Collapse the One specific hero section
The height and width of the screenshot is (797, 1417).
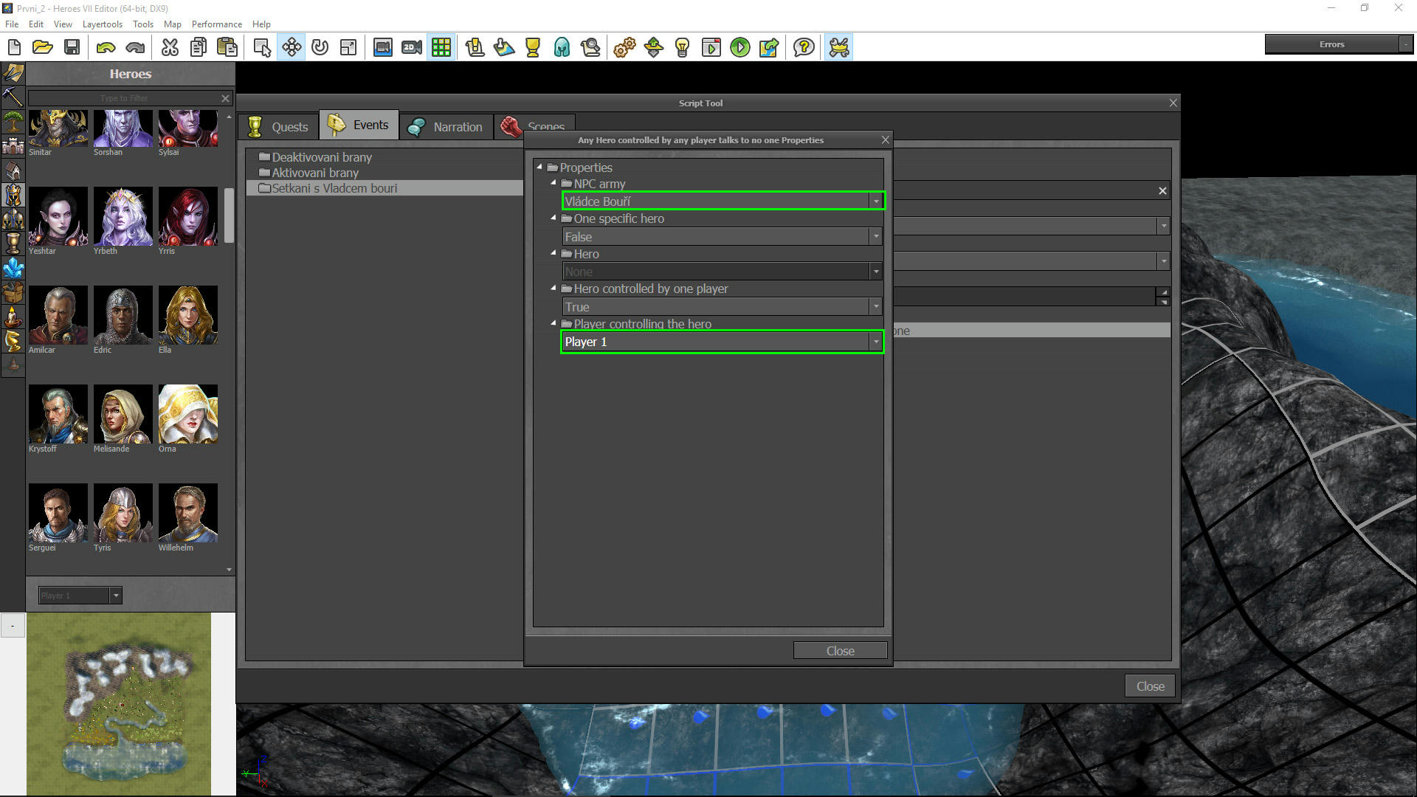pos(553,218)
